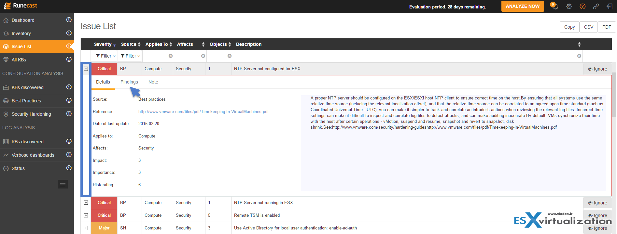
Task: Click the Copy export button
Action: click(x=569, y=27)
